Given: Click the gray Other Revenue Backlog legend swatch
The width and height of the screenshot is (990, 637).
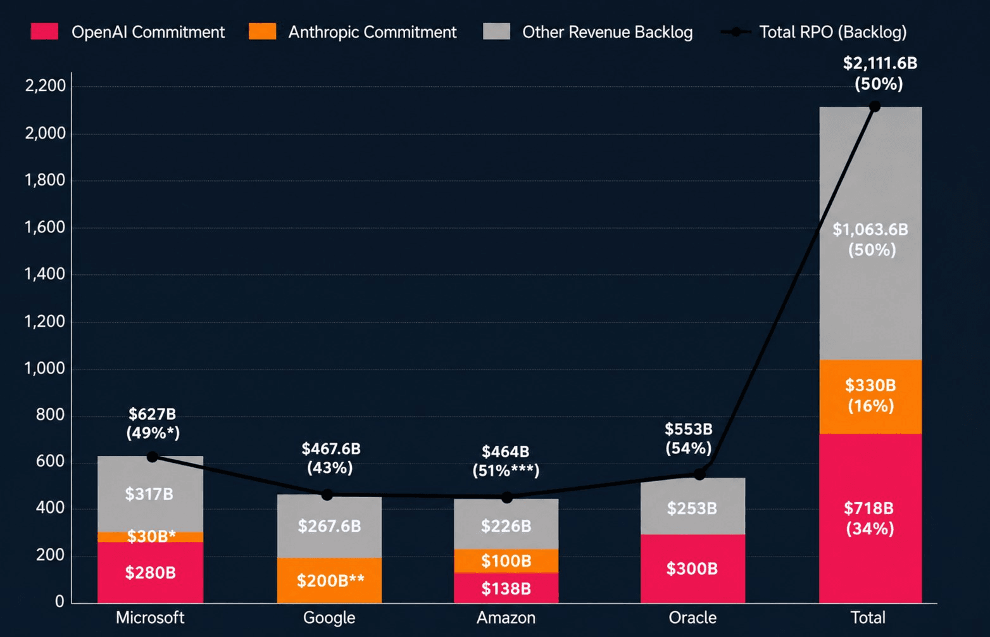Looking at the screenshot, I should tap(496, 32).
